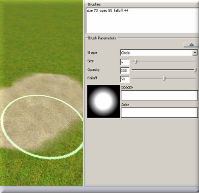Click the Opacity value field
199x193 pixels.
125,70
